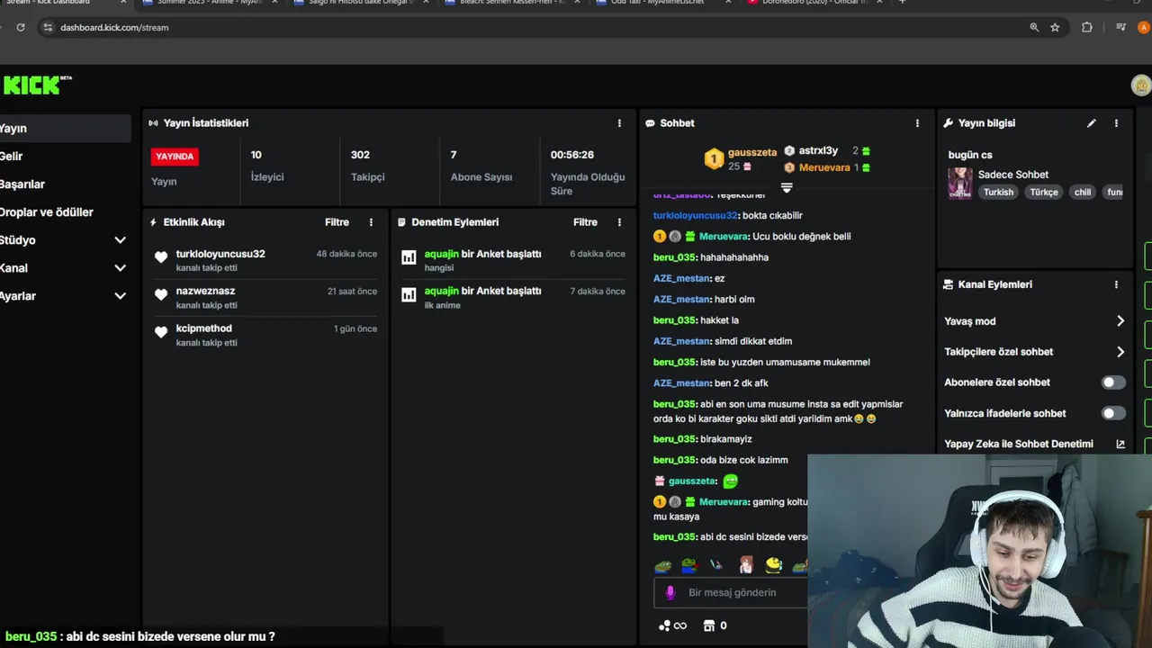This screenshot has height=648, width=1152.
Task: Expand the Stüdyo sidebar section
Action: pyautogui.click(x=120, y=240)
